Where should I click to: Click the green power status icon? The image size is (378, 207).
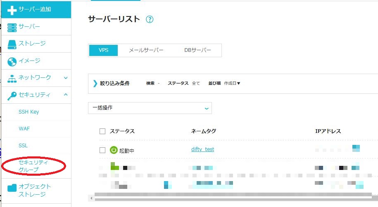(114, 150)
